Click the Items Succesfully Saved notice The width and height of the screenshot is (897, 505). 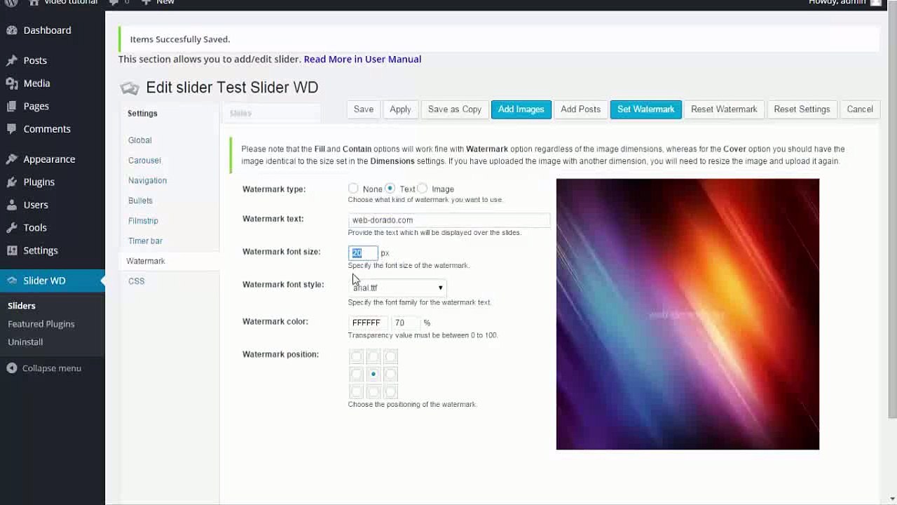pyautogui.click(x=499, y=39)
